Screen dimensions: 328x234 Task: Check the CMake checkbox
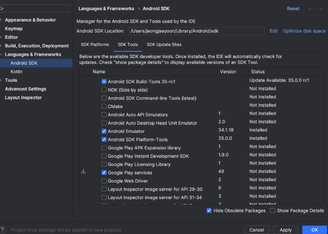click(x=104, y=106)
